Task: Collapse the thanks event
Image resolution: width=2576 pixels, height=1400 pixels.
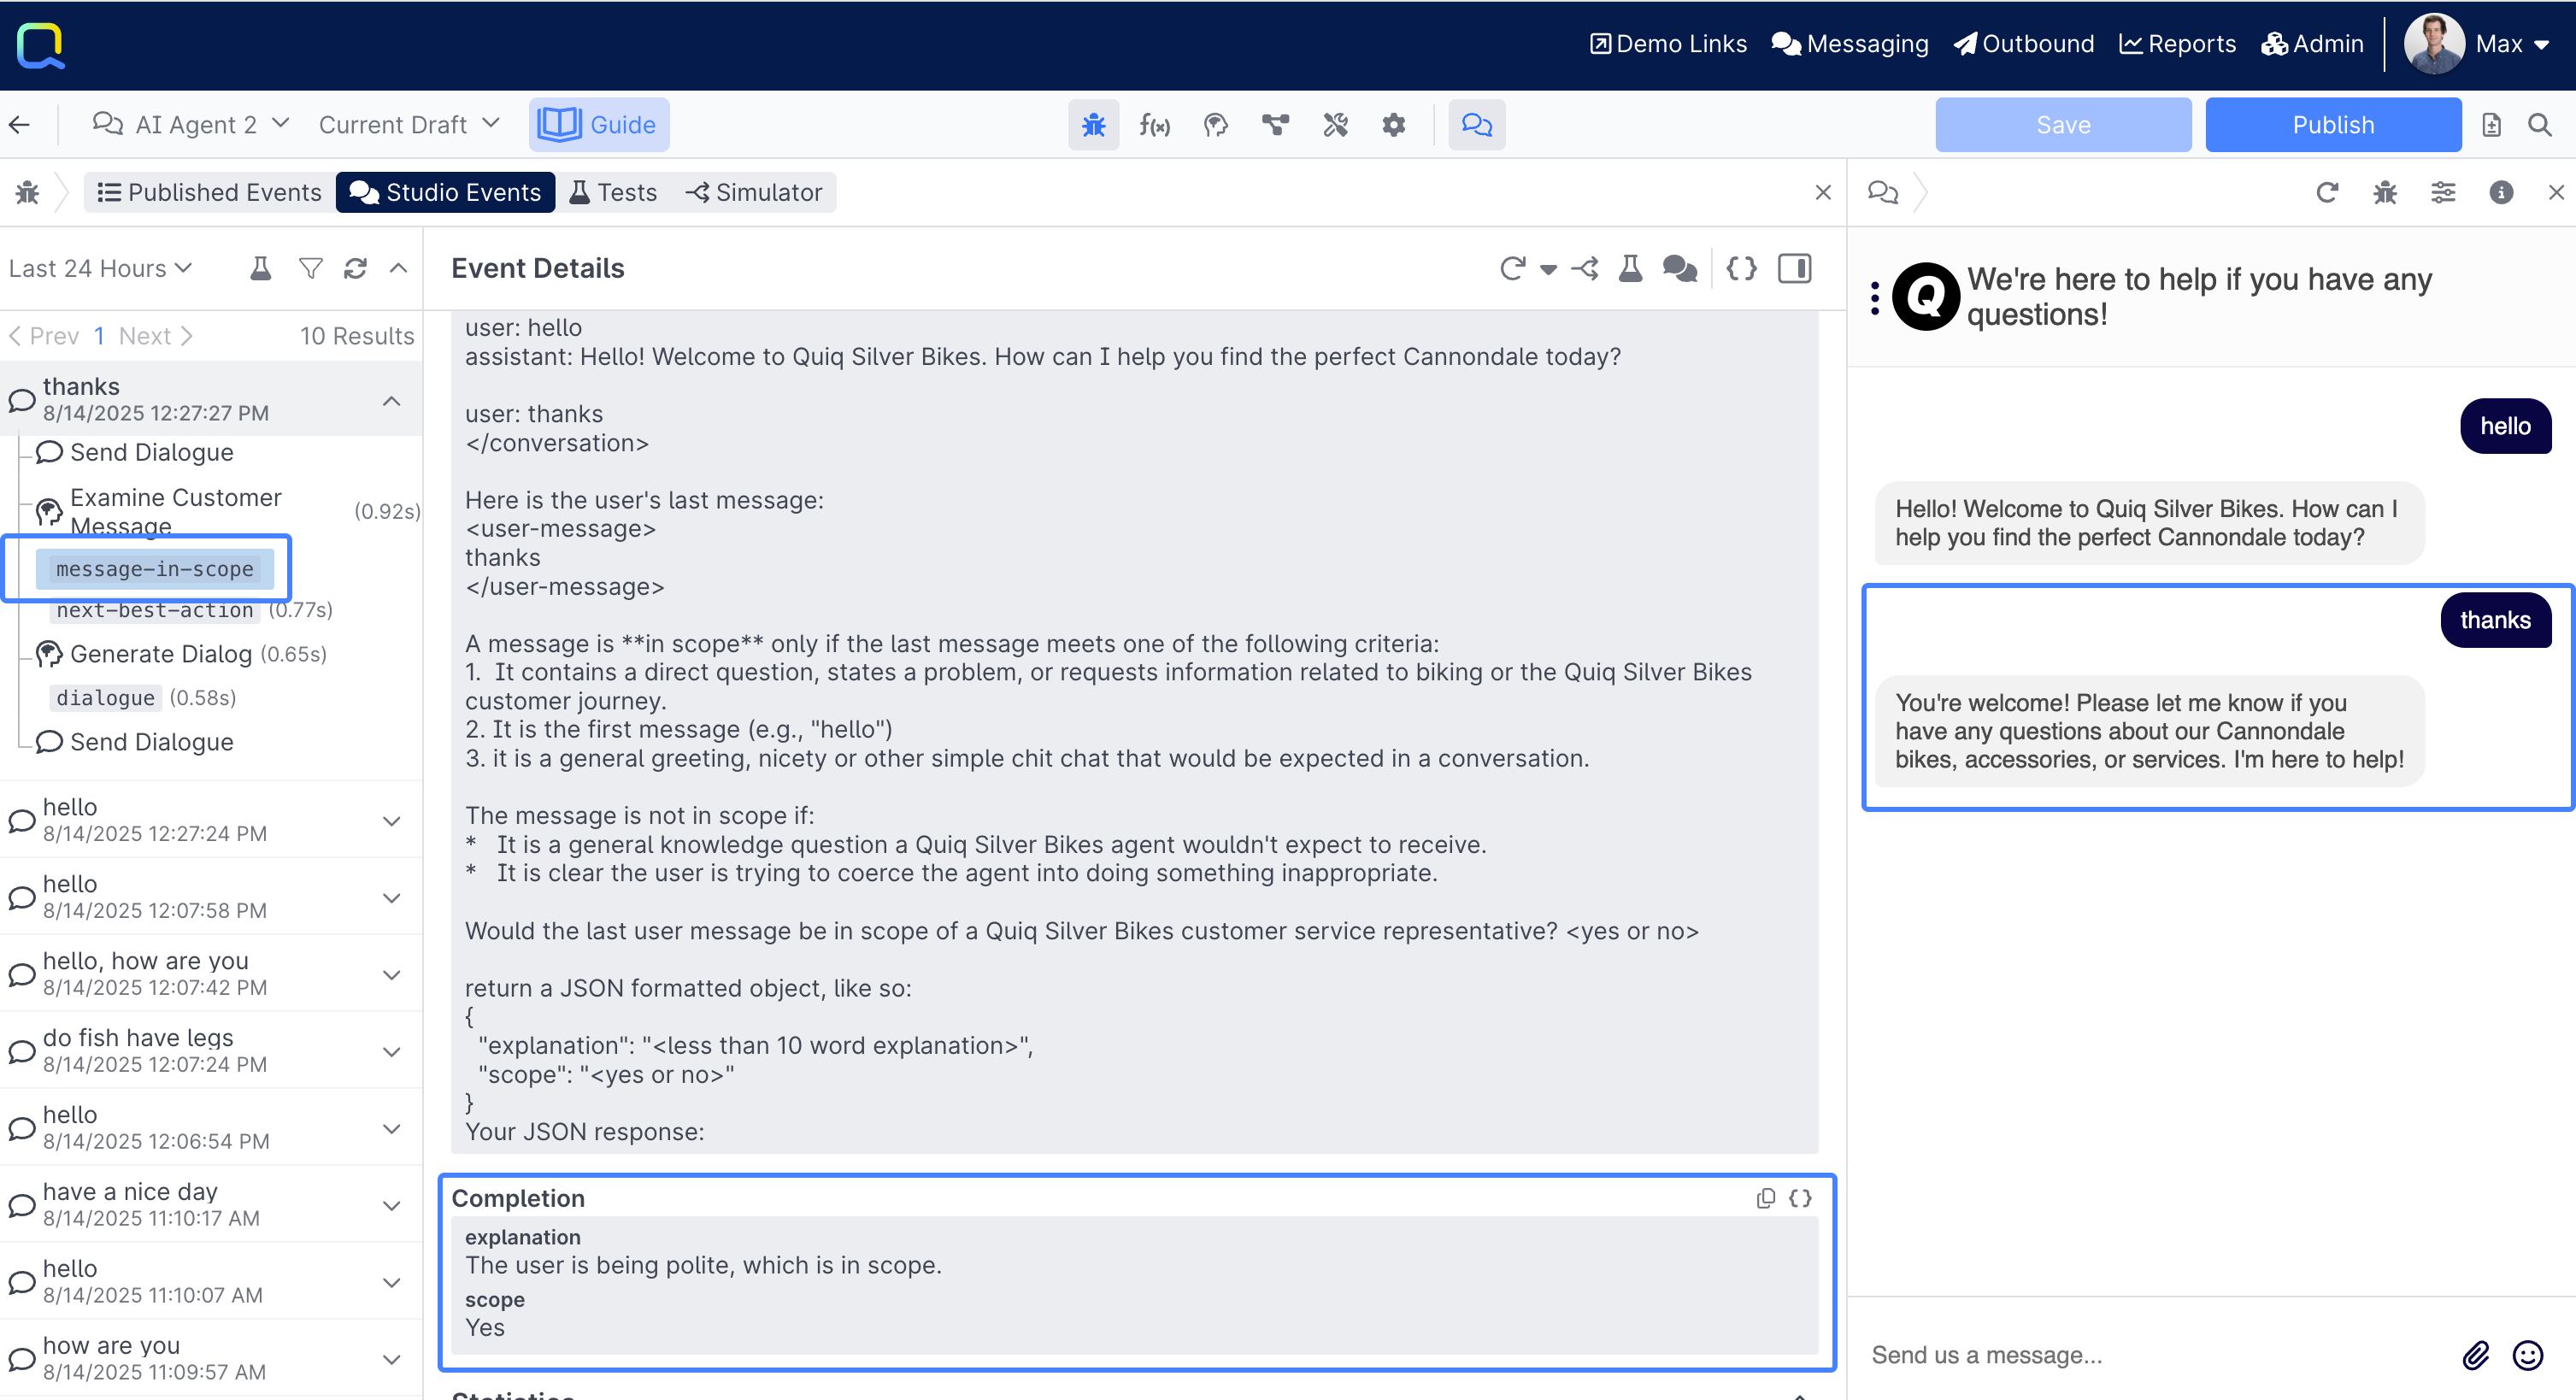Action: (x=392, y=401)
